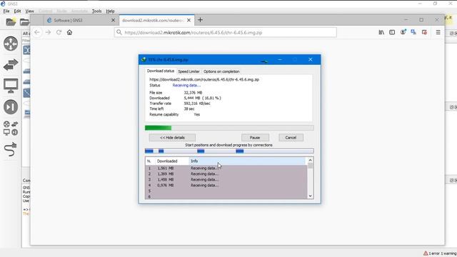
Task: Click the green download progress bar
Action: coord(229,128)
